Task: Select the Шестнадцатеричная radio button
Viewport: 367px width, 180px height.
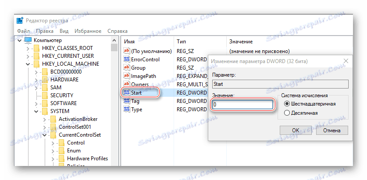Action: (x=287, y=104)
